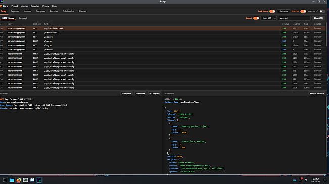329x184 pixels.
Task: Open the Intruder menu in the menu bar
Action: click(24, 6)
